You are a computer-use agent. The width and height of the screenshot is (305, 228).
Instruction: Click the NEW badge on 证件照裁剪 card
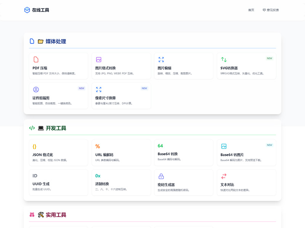point(82,89)
